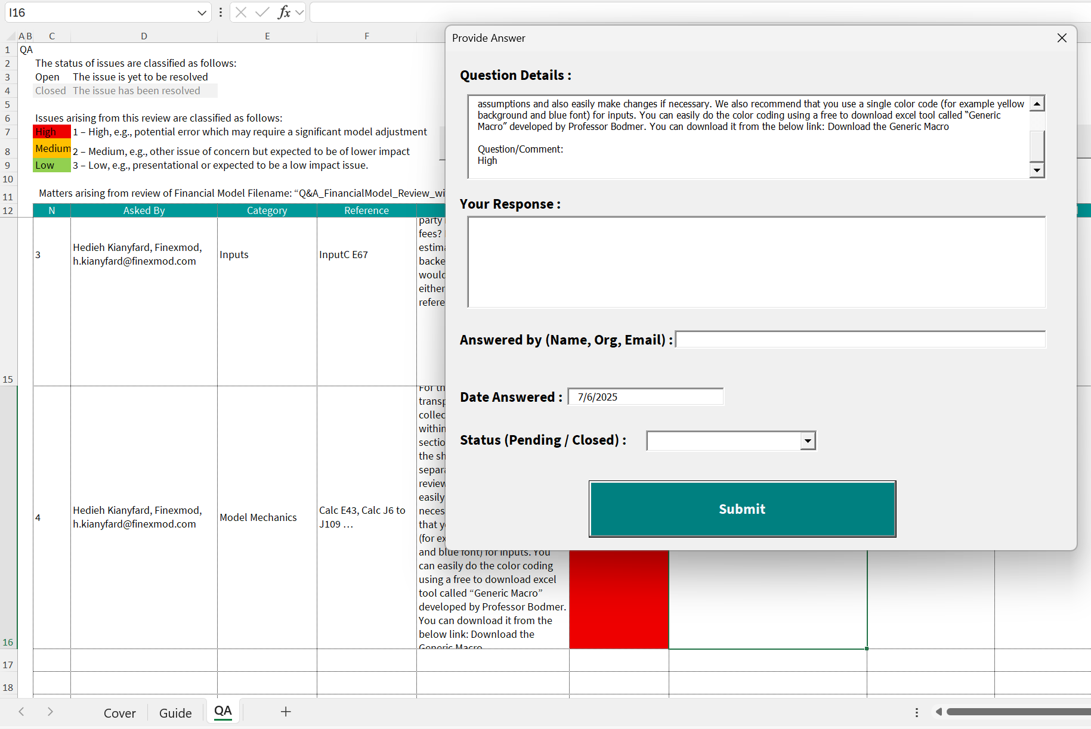Click the Date Answered field
1091x729 pixels.
tap(645, 397)
